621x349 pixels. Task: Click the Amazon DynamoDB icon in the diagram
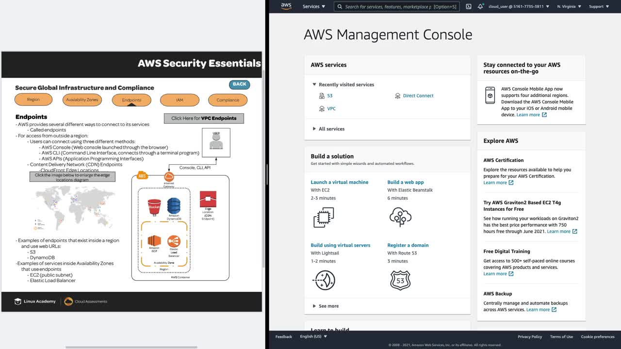pyautogui.click(x=174, y=206)
